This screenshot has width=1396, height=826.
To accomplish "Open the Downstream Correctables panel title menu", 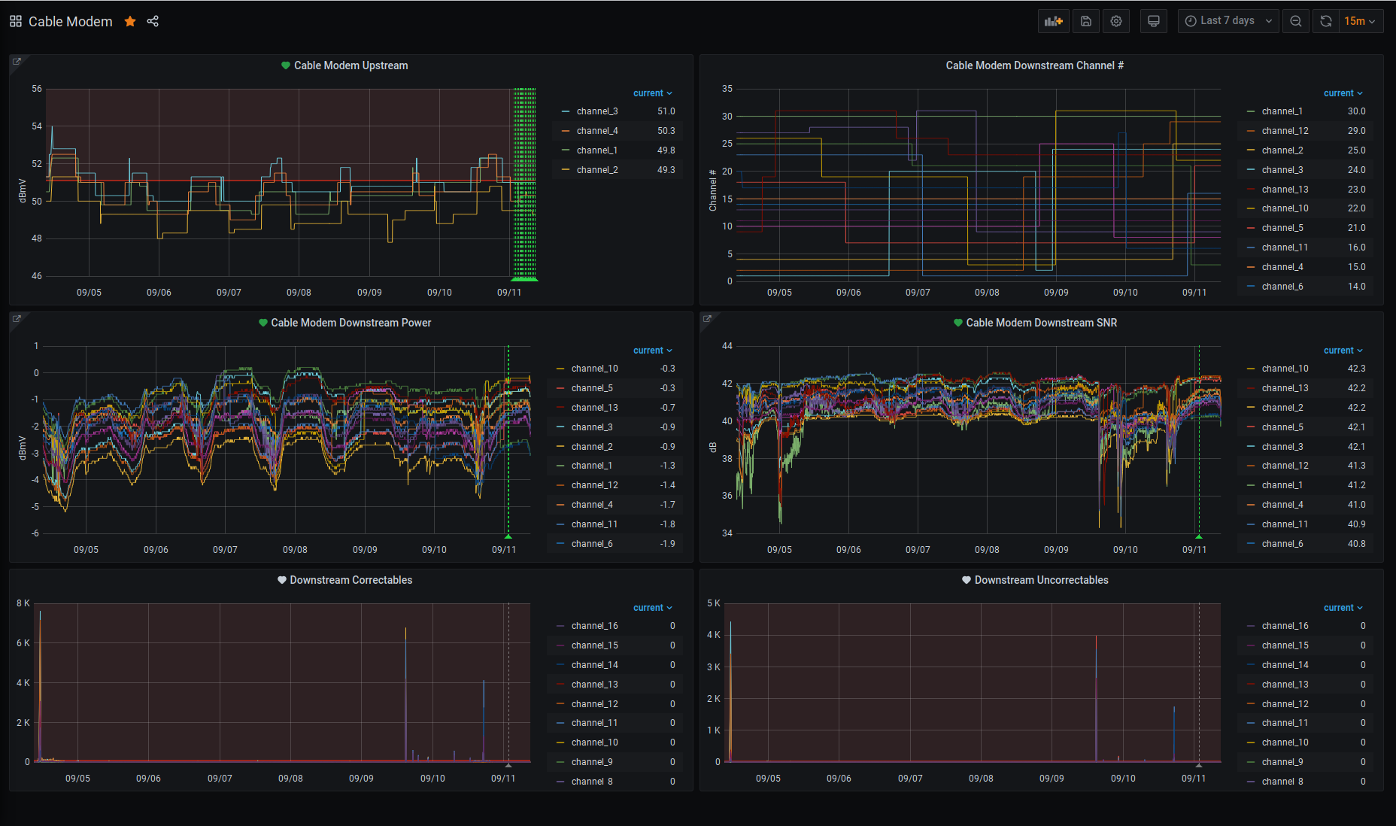I will [351, 580].
